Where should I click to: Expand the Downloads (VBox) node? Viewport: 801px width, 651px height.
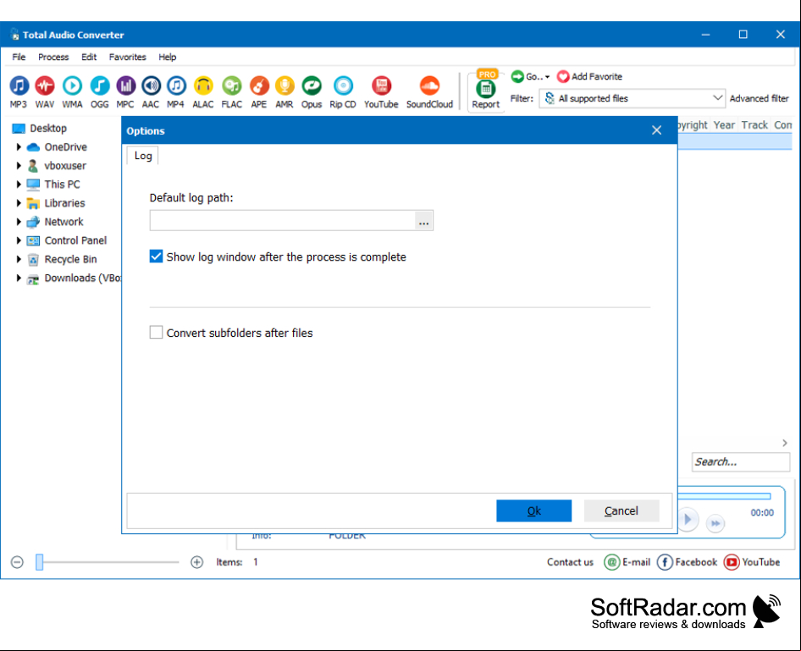point(19,279)
